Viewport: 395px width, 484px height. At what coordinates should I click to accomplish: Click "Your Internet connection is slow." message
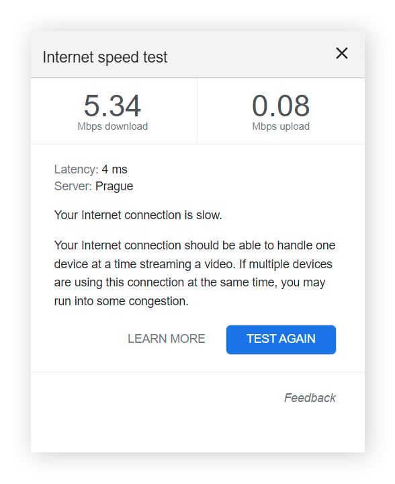[x=138, y=215]
